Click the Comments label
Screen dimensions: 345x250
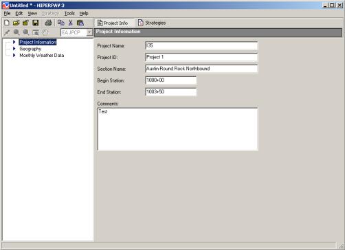108,104
